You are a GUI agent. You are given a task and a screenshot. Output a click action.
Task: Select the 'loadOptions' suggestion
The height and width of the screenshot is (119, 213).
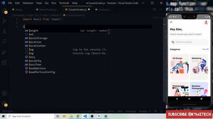(x=66, y=68)
